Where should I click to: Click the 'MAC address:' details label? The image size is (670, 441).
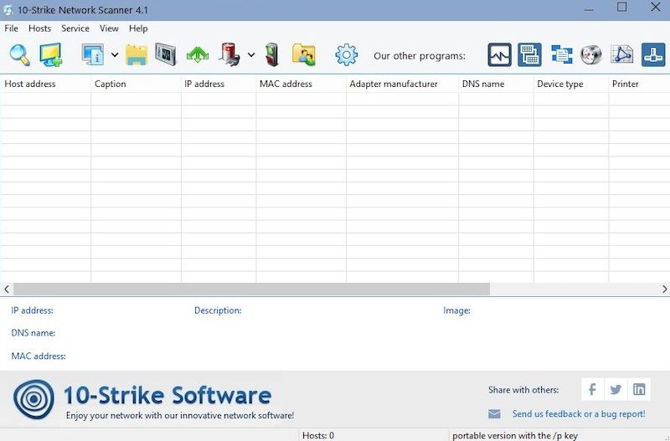(39, 356)
